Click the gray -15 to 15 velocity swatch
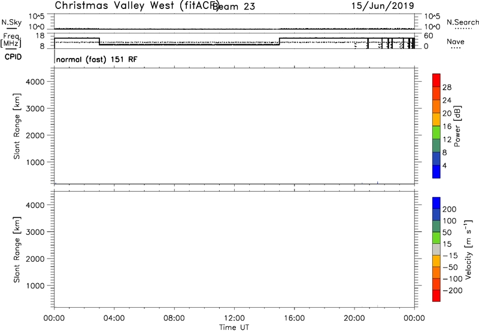The width and height of the screenshot is (479, 331). pos(436,250)
